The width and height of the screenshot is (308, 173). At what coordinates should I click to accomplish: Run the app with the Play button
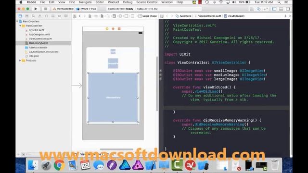pyautogui.click(x=36, y=9)
